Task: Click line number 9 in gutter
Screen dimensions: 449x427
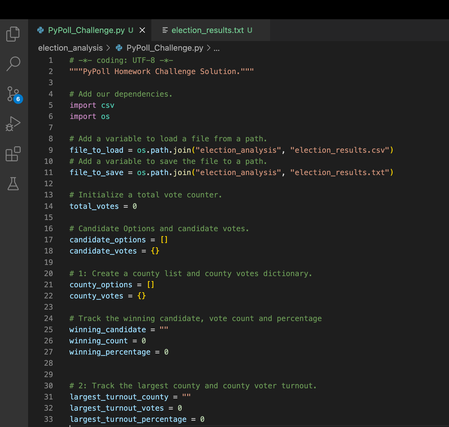Action: coord(51,150)
